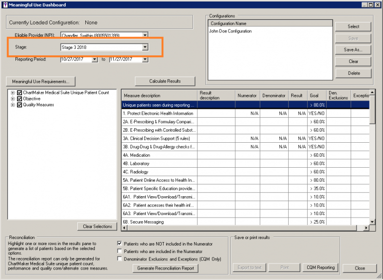Expand the Quality Measures tree node

pyautogui.click(x=12, y=105)
